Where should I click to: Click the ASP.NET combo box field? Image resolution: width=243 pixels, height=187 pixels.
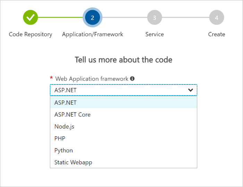pos(124,90)
